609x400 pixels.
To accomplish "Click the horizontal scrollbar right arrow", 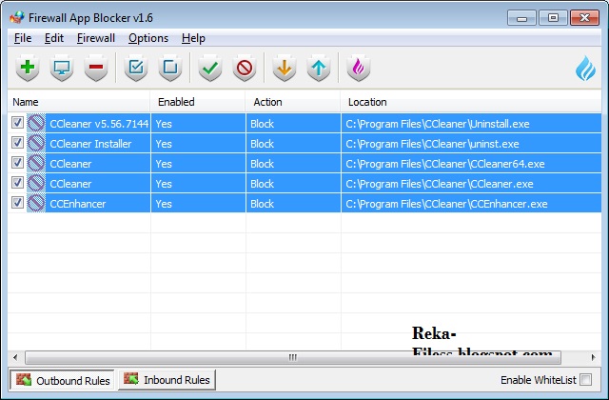I will point(593,357).
